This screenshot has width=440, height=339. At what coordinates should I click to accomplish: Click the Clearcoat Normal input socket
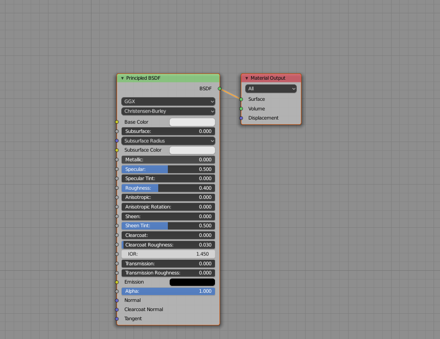click(x=117, y=310)
